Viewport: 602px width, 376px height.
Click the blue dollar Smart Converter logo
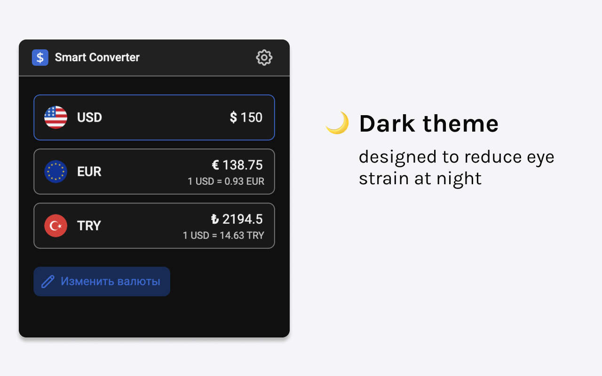(x=40, y=57)
